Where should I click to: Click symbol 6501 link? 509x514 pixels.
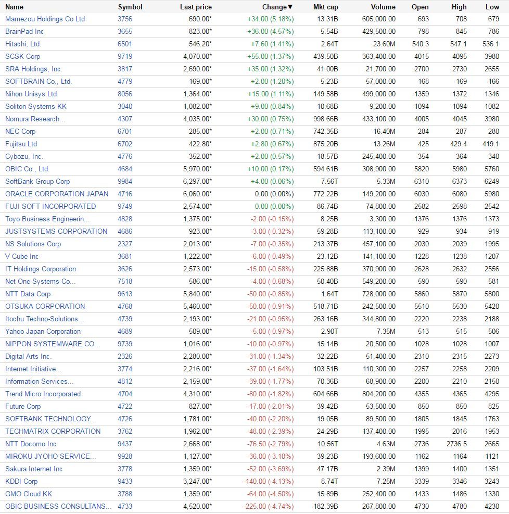(x=125, y=44)
